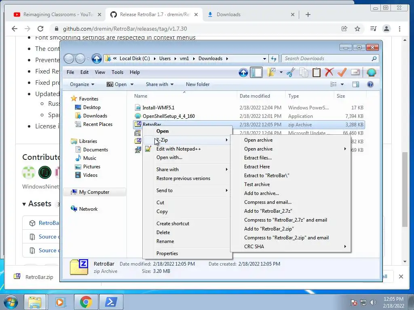This screenshot has height=310, width=414.
Task: Expand the second Open archive submenu arrow
Action: pyautogui.click(x=345, y=149)
